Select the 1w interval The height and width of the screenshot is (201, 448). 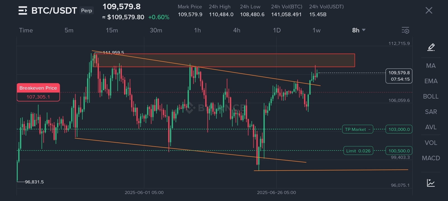317,30
